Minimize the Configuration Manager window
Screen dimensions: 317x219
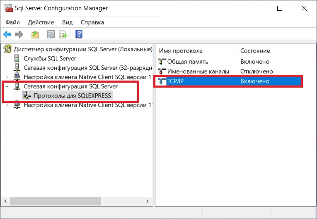coord(256,8)
